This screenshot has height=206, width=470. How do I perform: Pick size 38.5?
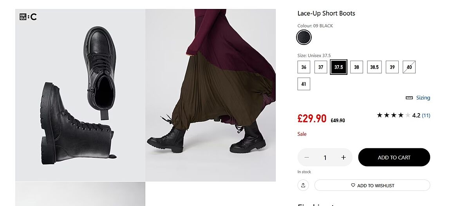click(374, 67)
